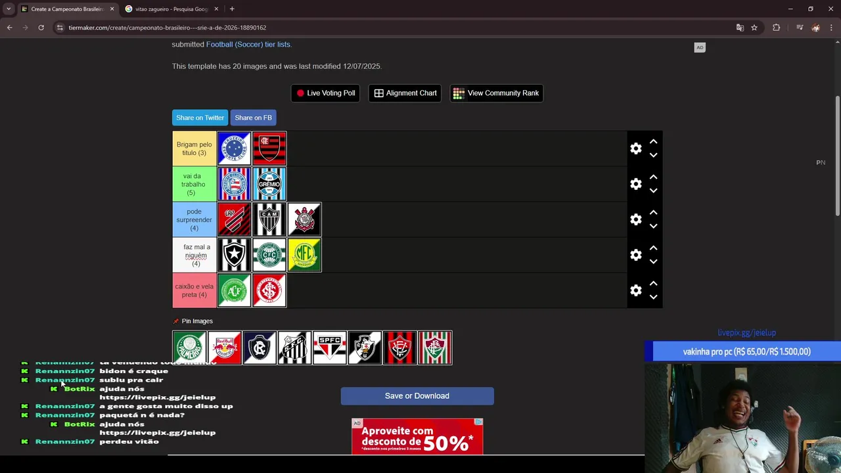This screenshot has height=473, width=841.
Task: Pick the Internacional crest in the bottom tier
Action: click(x=269, y=290)
